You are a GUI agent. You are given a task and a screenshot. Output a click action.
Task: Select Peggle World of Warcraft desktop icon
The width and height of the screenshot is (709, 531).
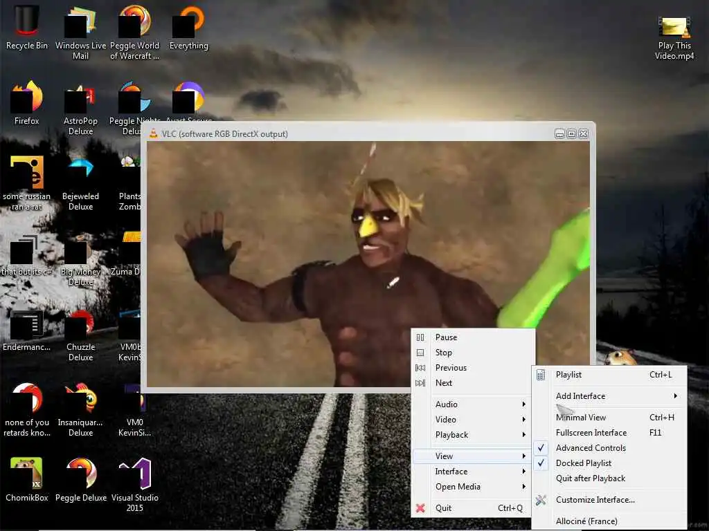point(134,32)
